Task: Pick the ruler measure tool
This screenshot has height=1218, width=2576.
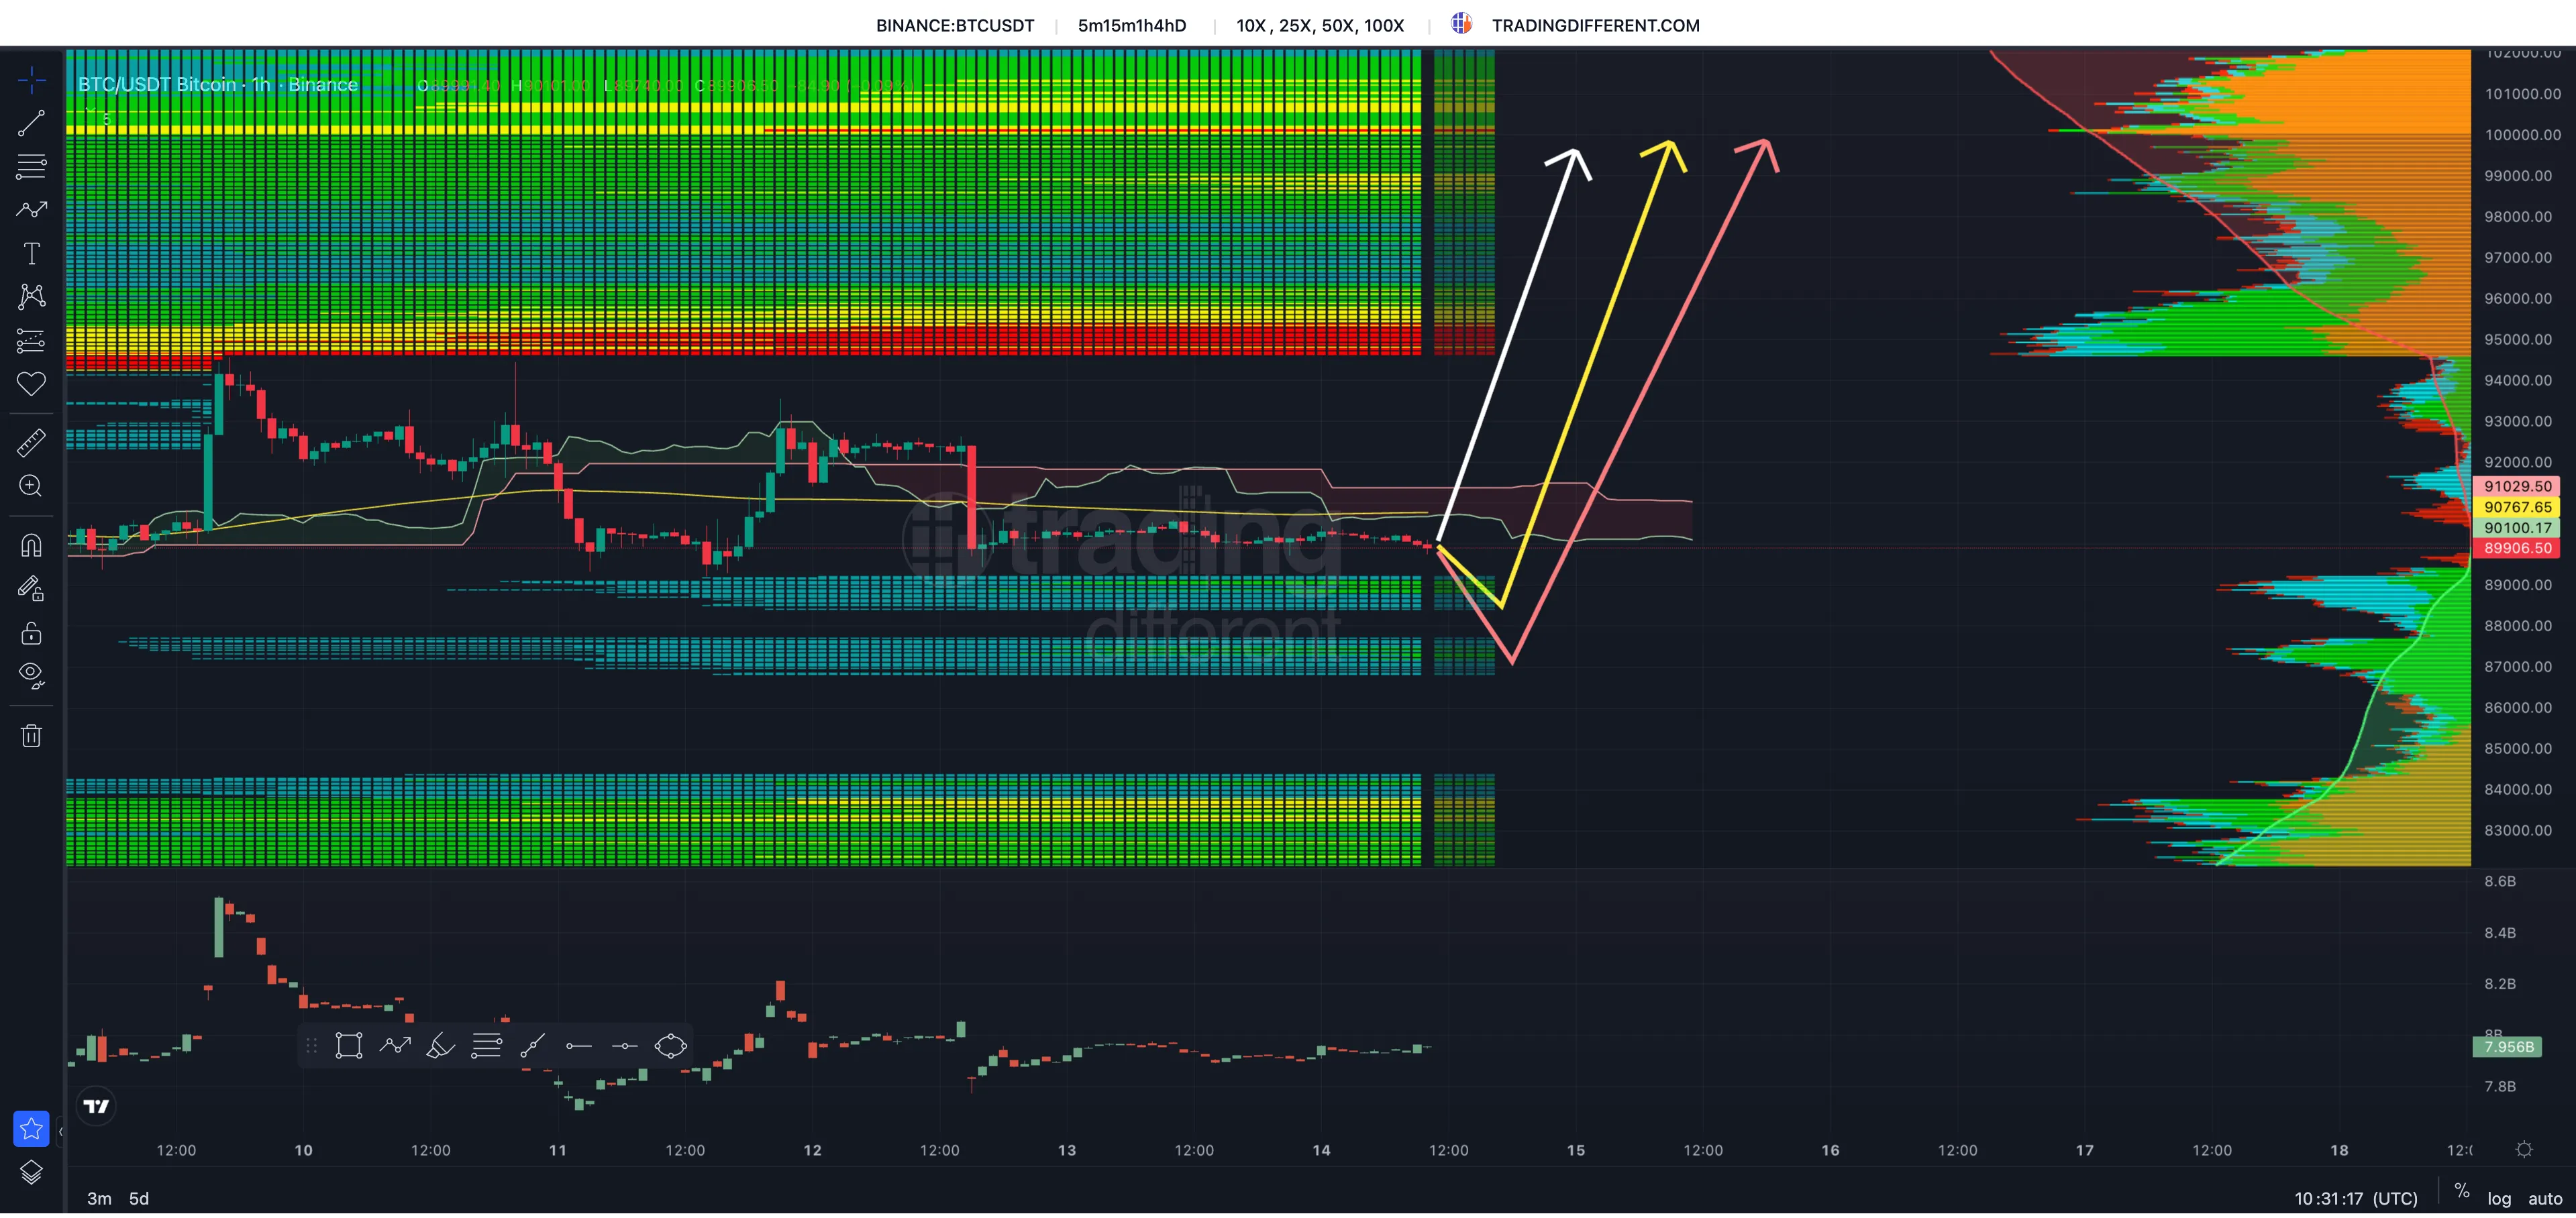Action: [31, 443]
